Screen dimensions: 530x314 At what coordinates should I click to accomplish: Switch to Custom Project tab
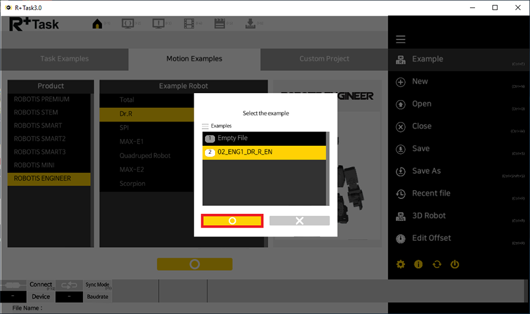(x=324, y=59)
